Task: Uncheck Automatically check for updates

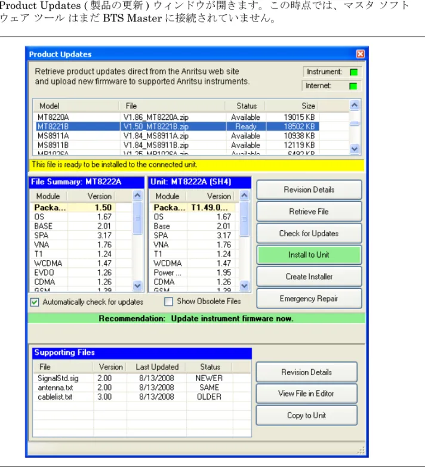Action: click(35, 302)
